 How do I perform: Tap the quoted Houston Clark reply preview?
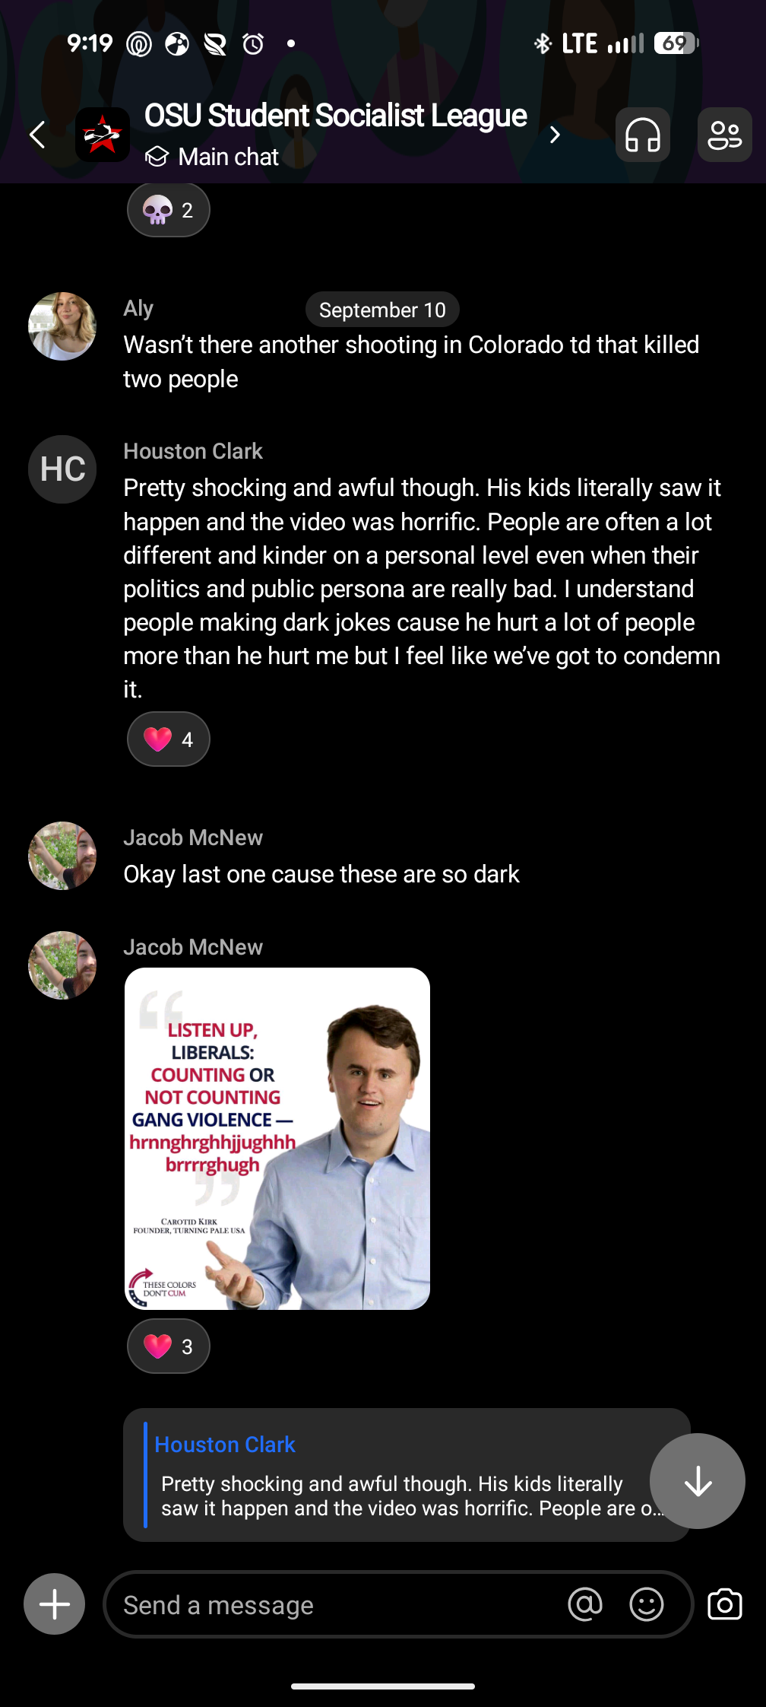click(x=395, y=1476)
